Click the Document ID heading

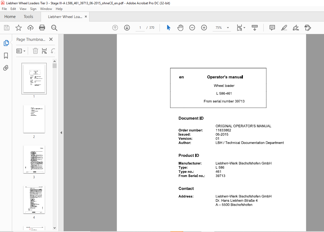(x=191, y=118)
